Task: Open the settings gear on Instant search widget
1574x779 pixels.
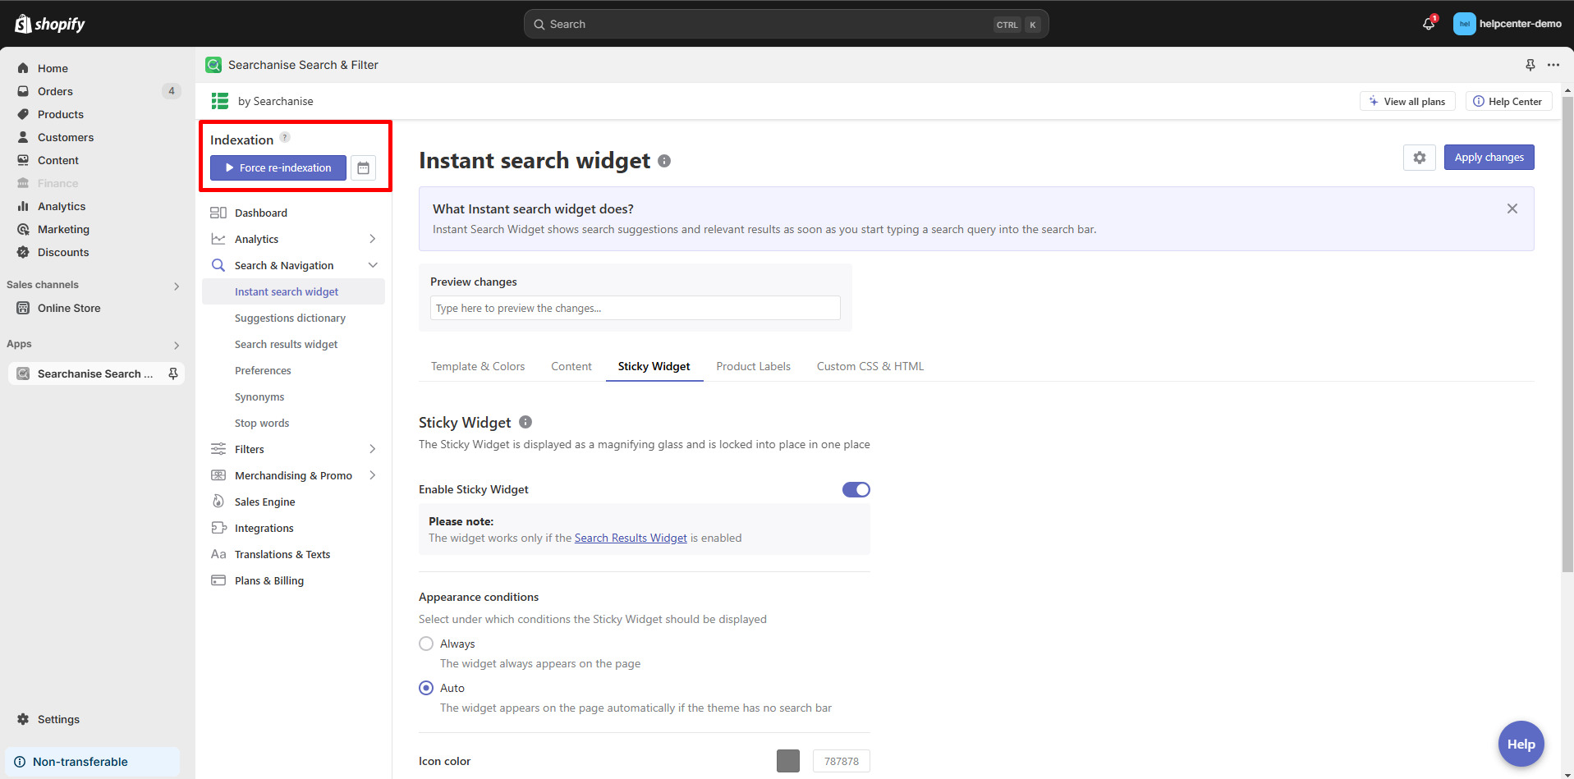Action: tap(1419, 157)
